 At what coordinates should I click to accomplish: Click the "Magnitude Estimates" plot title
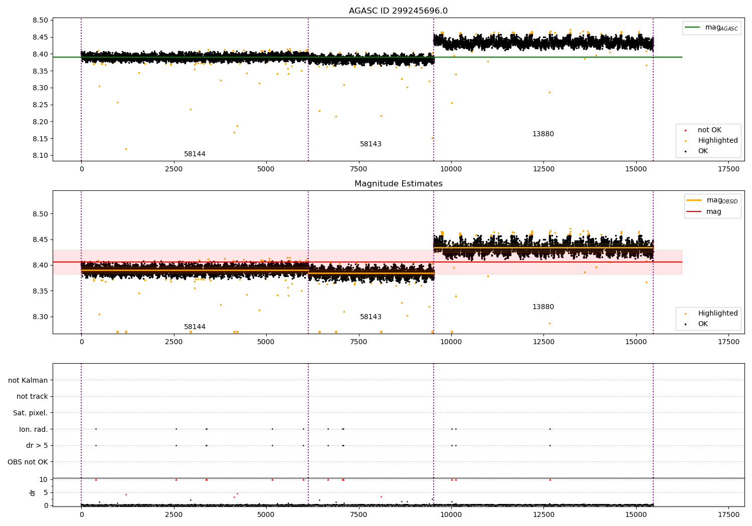point(398,184)
